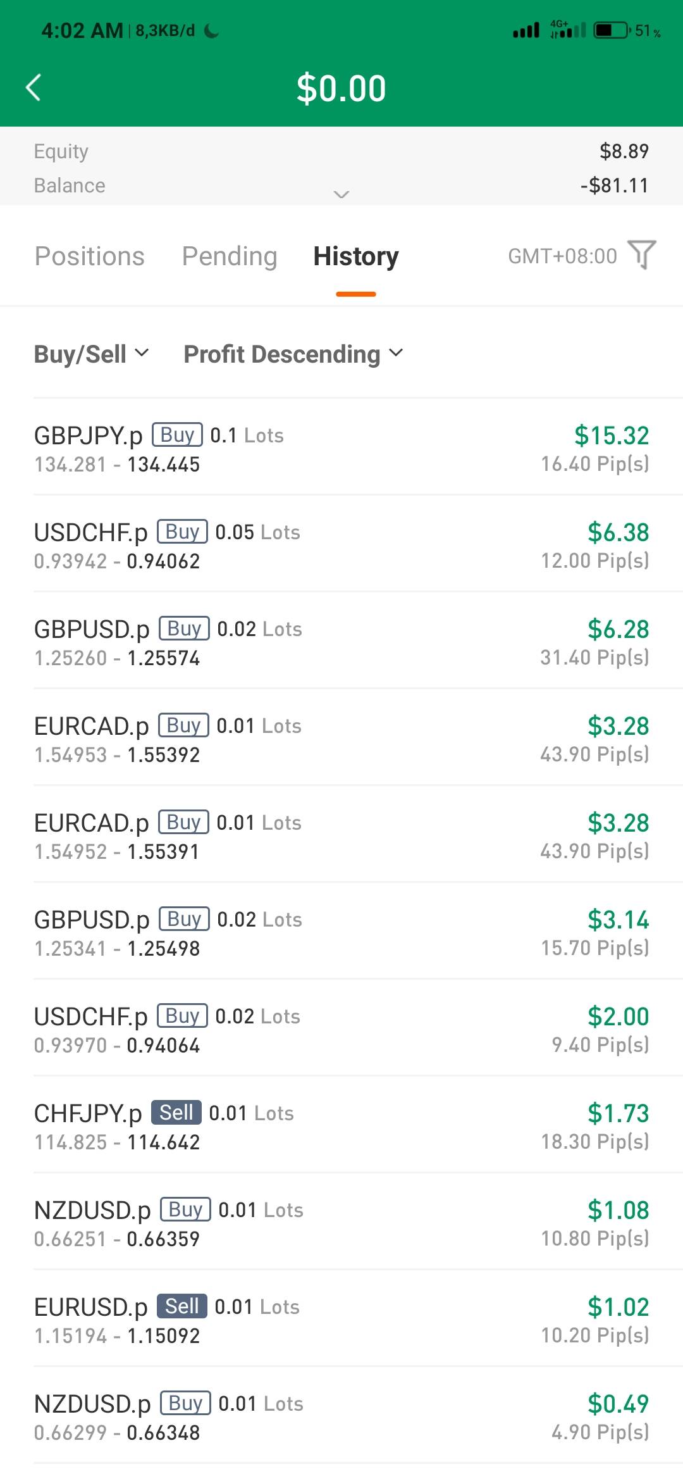This screenshot has height=1481, width=683.
Task: Tap the GMT+08:00 timezone label
Action: pyautogui.click(x=562, y=256)
